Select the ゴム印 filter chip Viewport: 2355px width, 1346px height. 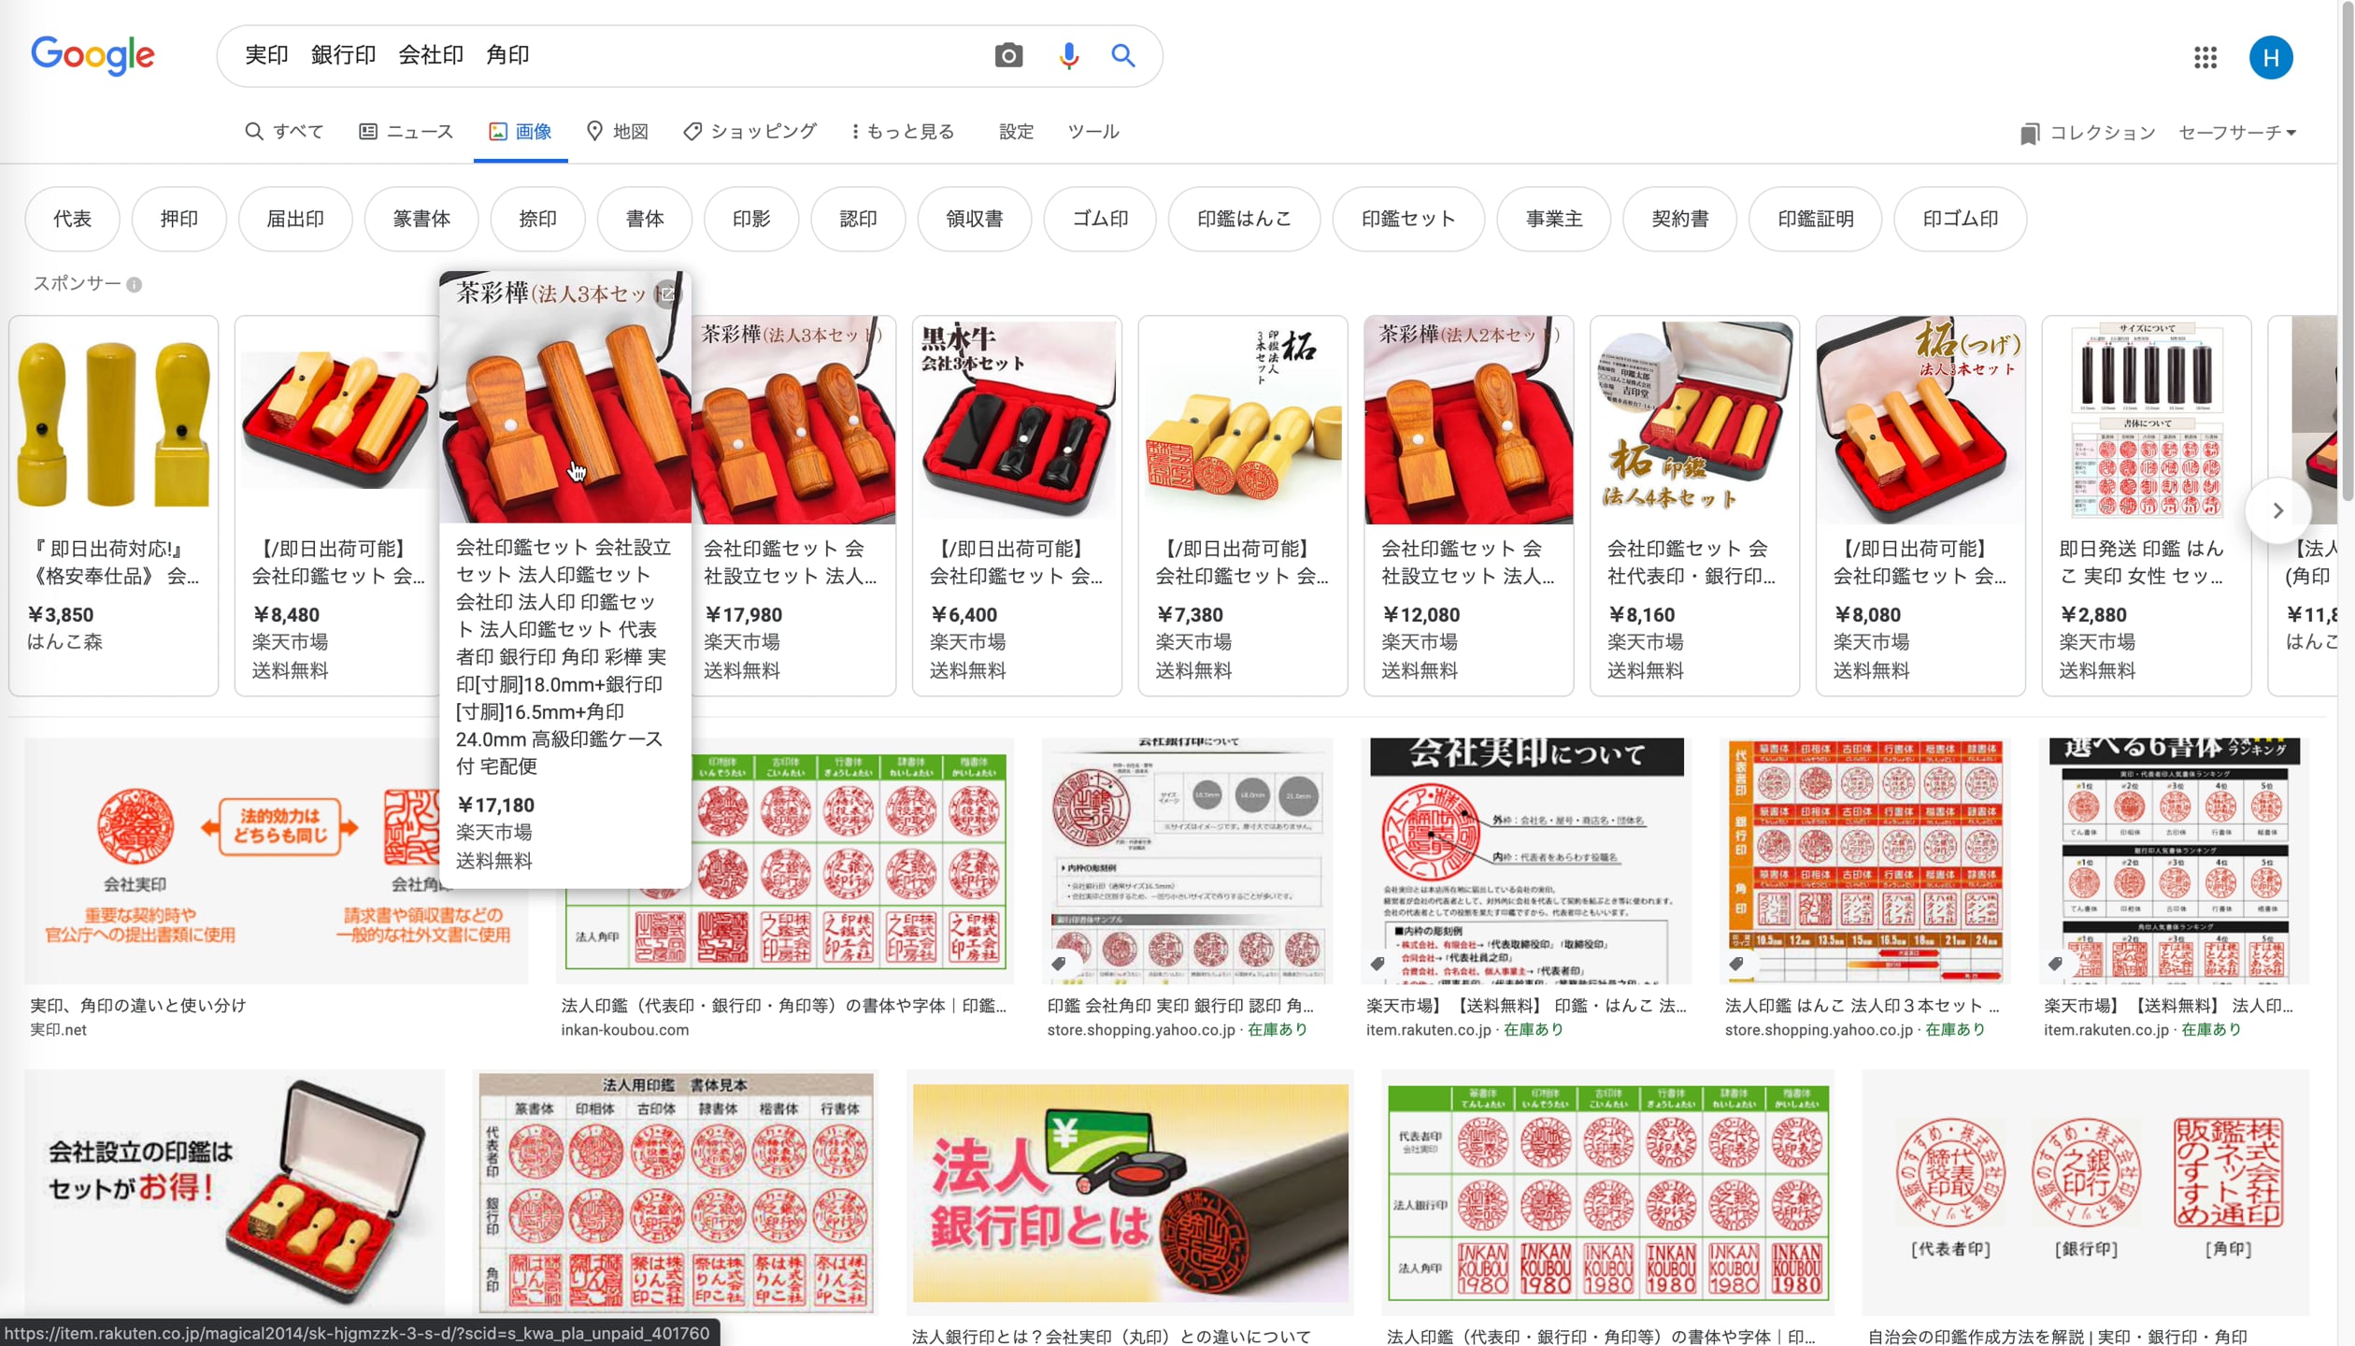tap(1099, 219)
